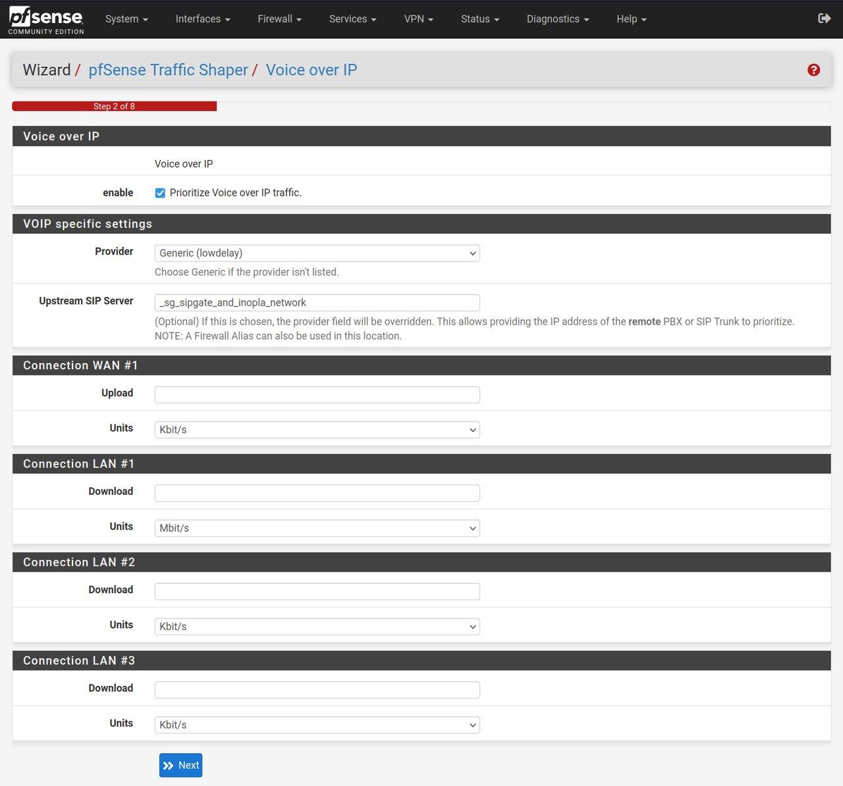This screenshot has height=786, width=843.
Task: Focus the LAN #3 Download field
Action: (x=317, y=690)
